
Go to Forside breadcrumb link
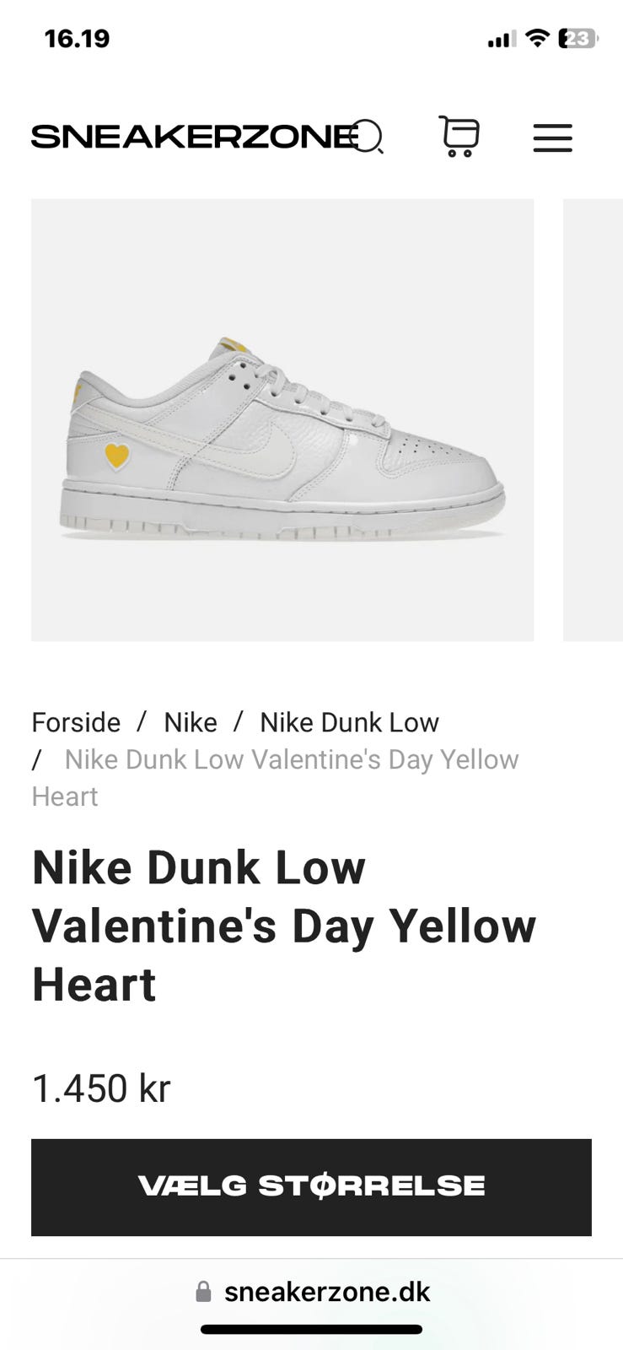click(x=76, y=722)
